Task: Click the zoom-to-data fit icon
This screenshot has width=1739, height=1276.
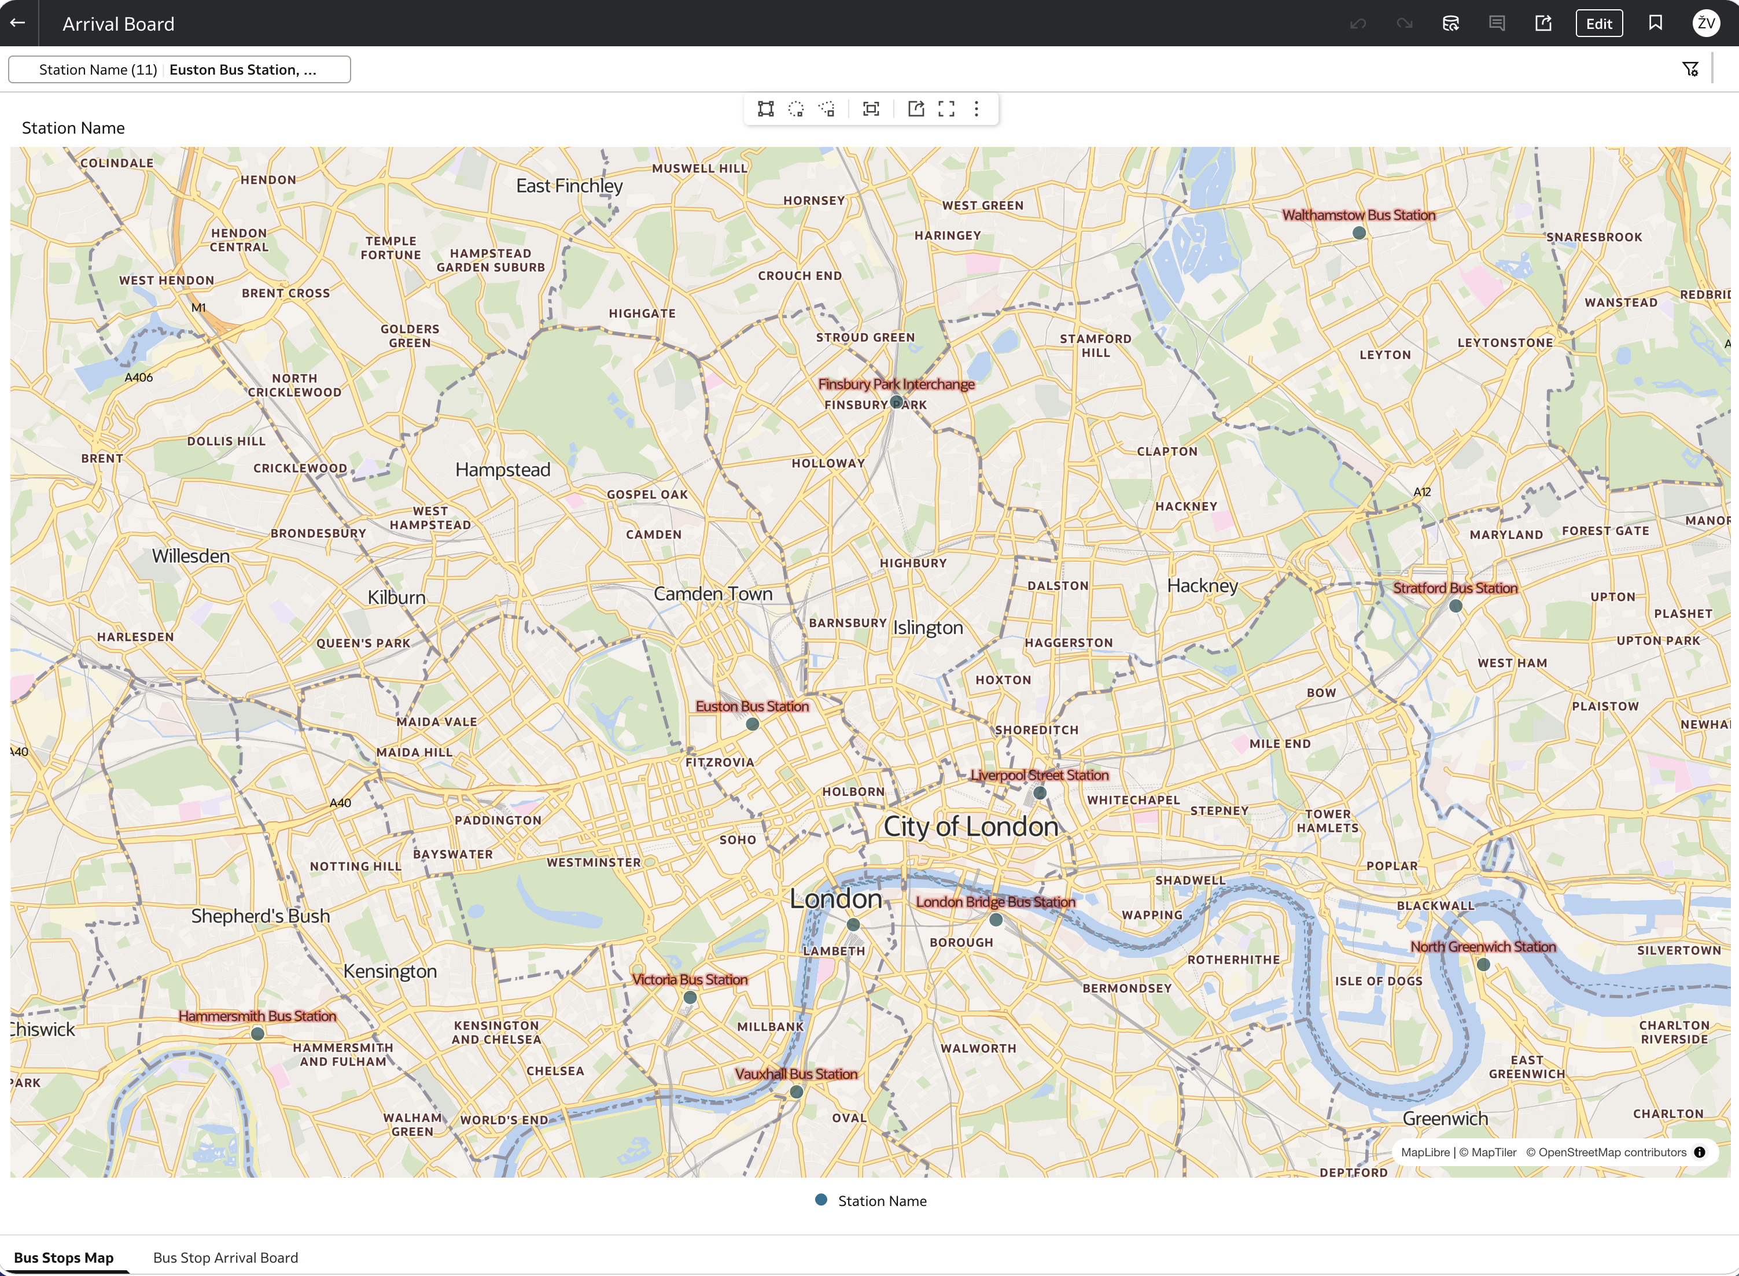Action: [x=871, y=109]
